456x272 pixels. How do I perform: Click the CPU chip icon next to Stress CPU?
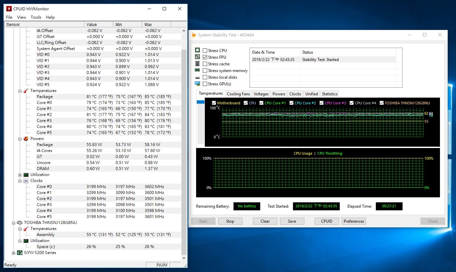point(197,50)
